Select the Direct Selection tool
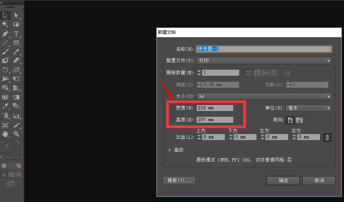Screen dimensions: 344x202 coord(16,15)
